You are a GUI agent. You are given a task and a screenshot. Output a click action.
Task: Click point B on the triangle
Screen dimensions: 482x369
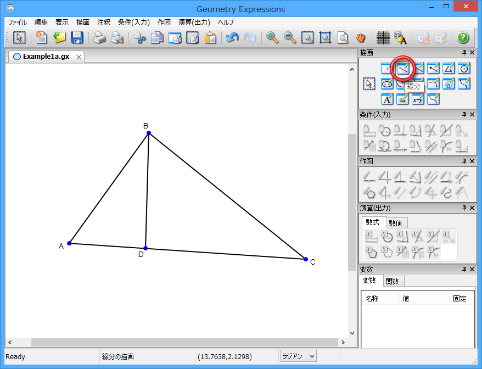tap(148, 133)
